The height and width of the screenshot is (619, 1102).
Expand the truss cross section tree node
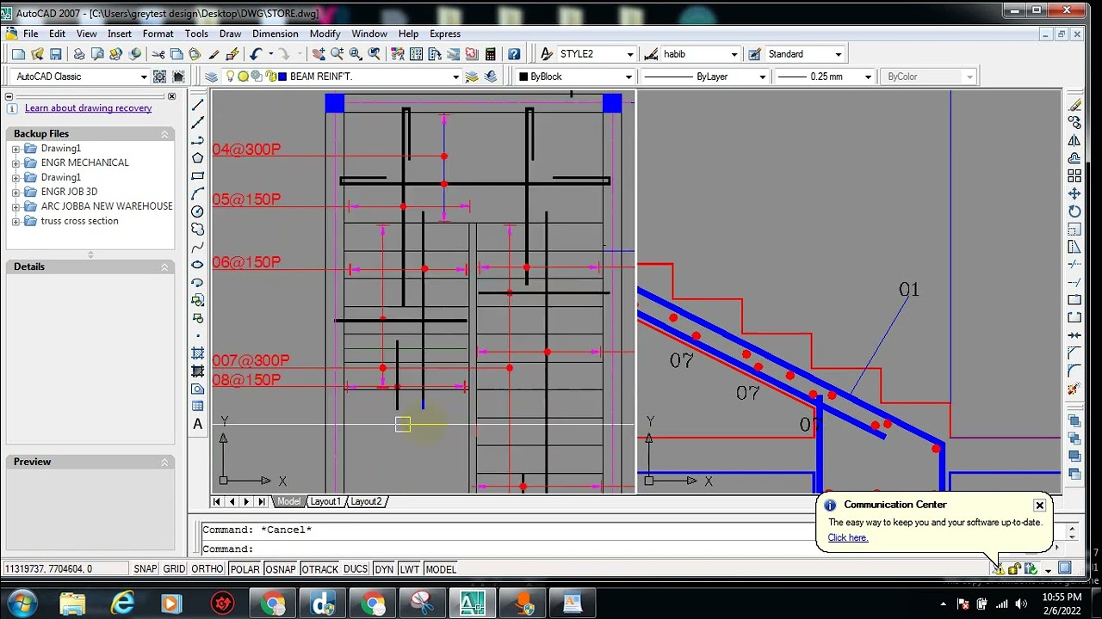15,221
